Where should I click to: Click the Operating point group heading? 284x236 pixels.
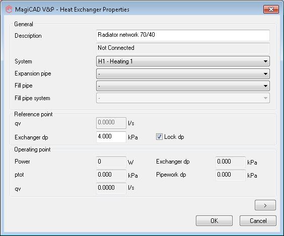[x=32, y=149]
